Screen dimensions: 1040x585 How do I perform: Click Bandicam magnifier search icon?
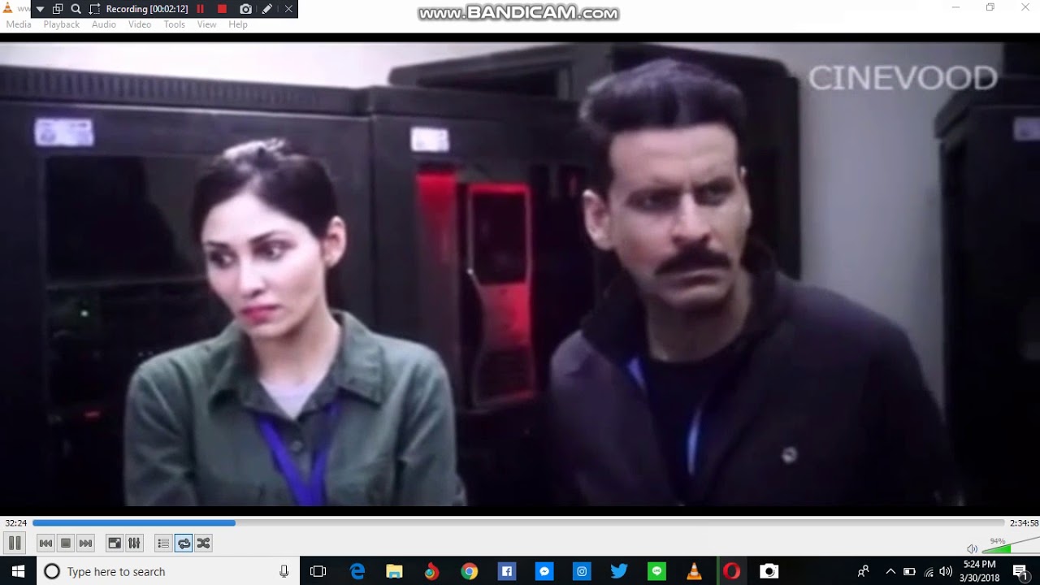[76, 9]
